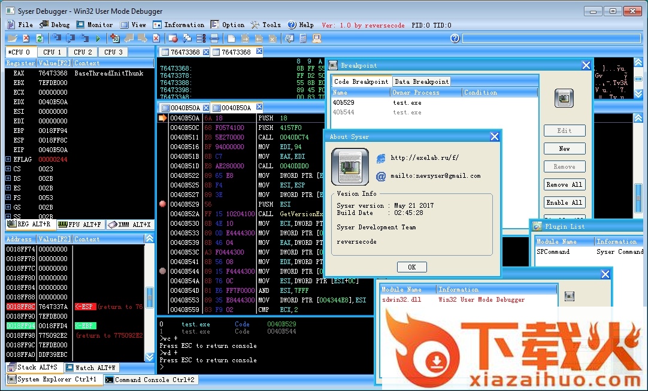Image resolution: width=648 pixels, height=391 pixels.
Task: Toggle the red breakpoint marker at 0040B529
Action: coord(162,204)
